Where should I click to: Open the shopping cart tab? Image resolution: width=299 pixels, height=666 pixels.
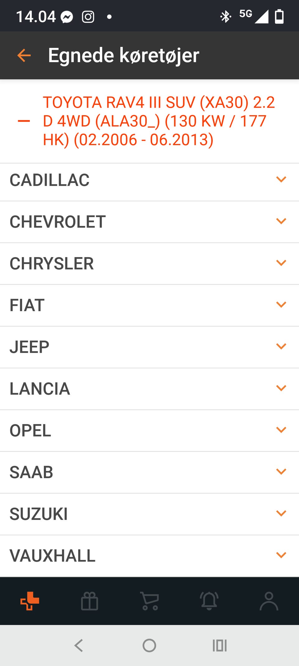click(149, 601)
